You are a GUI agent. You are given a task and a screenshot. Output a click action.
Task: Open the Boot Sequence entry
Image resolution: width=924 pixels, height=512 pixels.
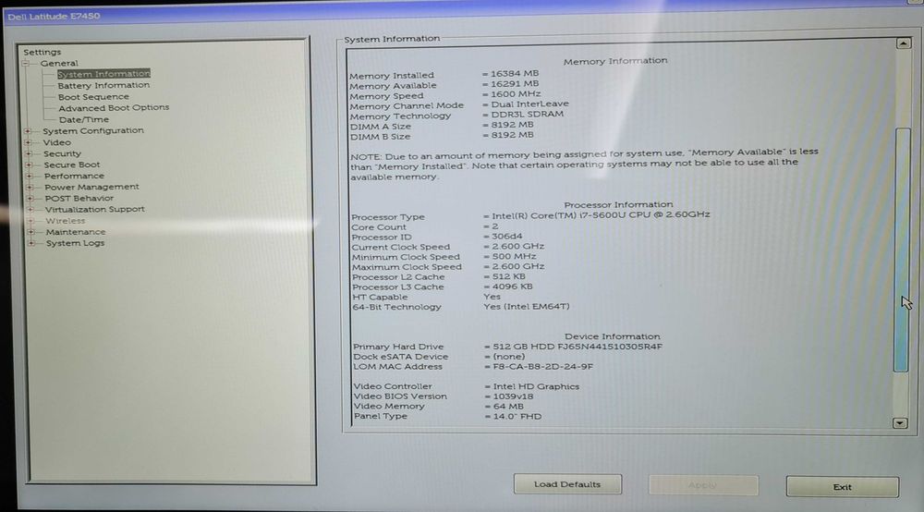click(93, 97)
